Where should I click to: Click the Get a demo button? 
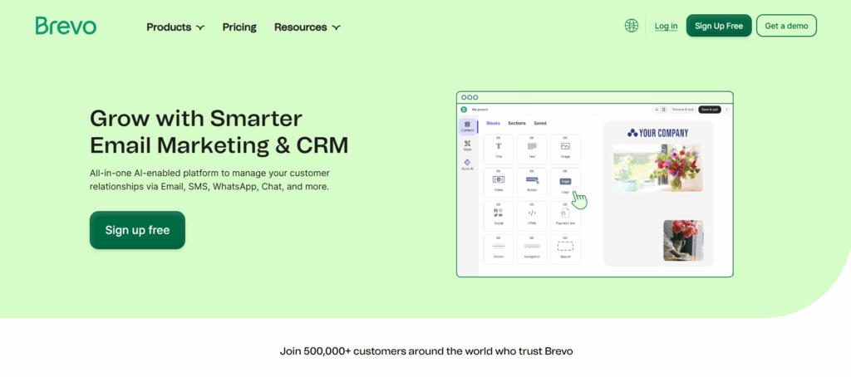(786, 26)
